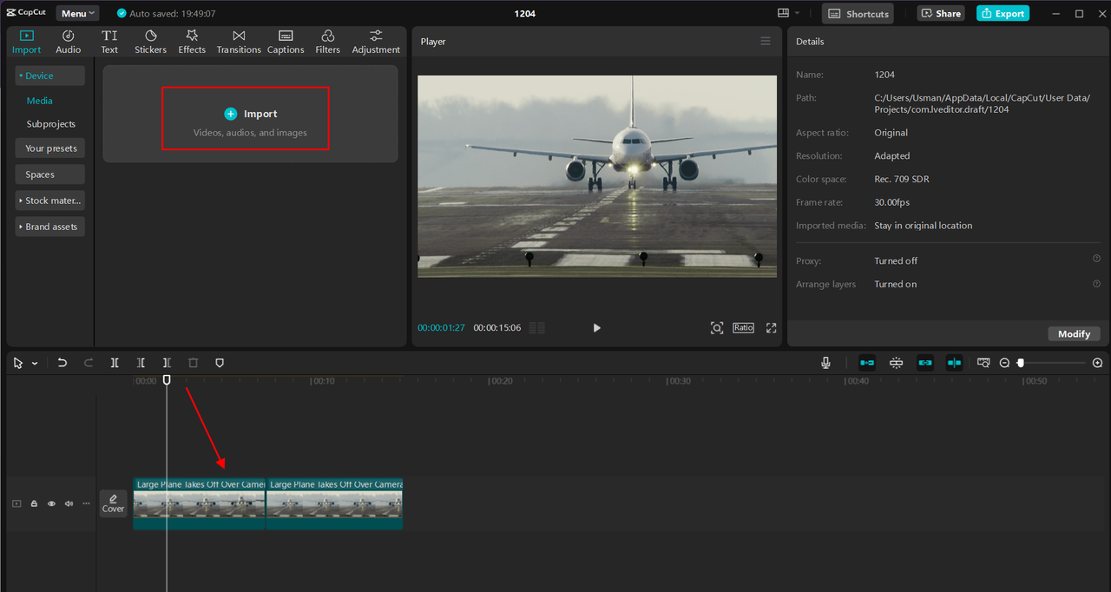Export the project

pyautogui.click(x=1003, y=13)
